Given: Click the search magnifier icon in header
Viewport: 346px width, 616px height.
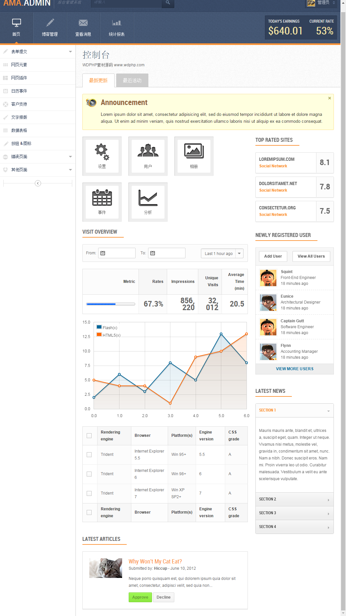Looking at the screenshot, I should pyautogui.click(x=168, y=3).
